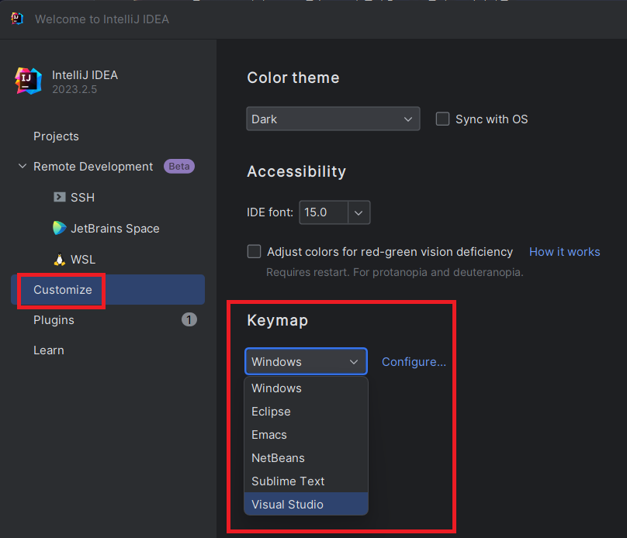Choose Eclipse keymap option
The width and height of the screenshot is (627, 538).
[x=306, y=412]
